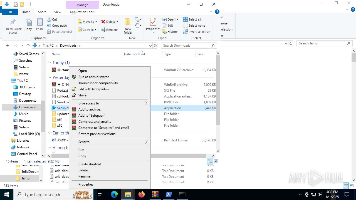The image size is (356, 200).
Task: Choose Restore previous versions
Action: point(110,134)
